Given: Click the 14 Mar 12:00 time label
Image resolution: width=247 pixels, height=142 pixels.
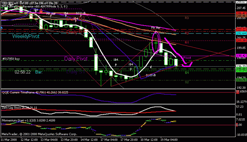Looking at the screenshot, I should (x=89, y=140).
